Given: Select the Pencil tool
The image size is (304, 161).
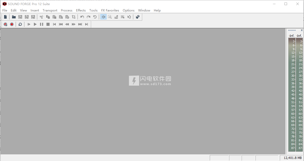Looking at the screenshot, I should coord(116,17).
